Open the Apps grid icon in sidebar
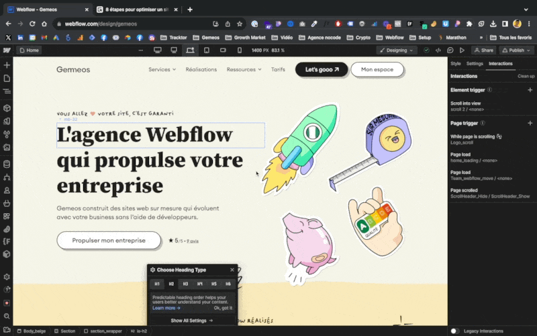The height and width of the screenshot is (336, 537). [x=7, y=216]
